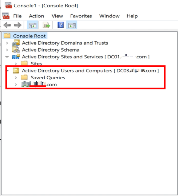Toggle Show/Hide Console Tree toolbar icon

(x=33, y=25)
